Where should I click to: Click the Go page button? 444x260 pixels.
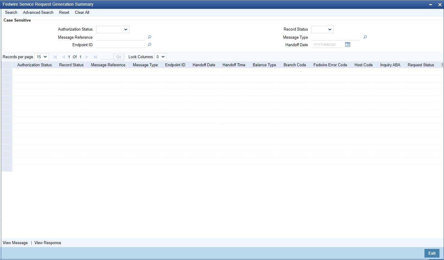(119, 57)
